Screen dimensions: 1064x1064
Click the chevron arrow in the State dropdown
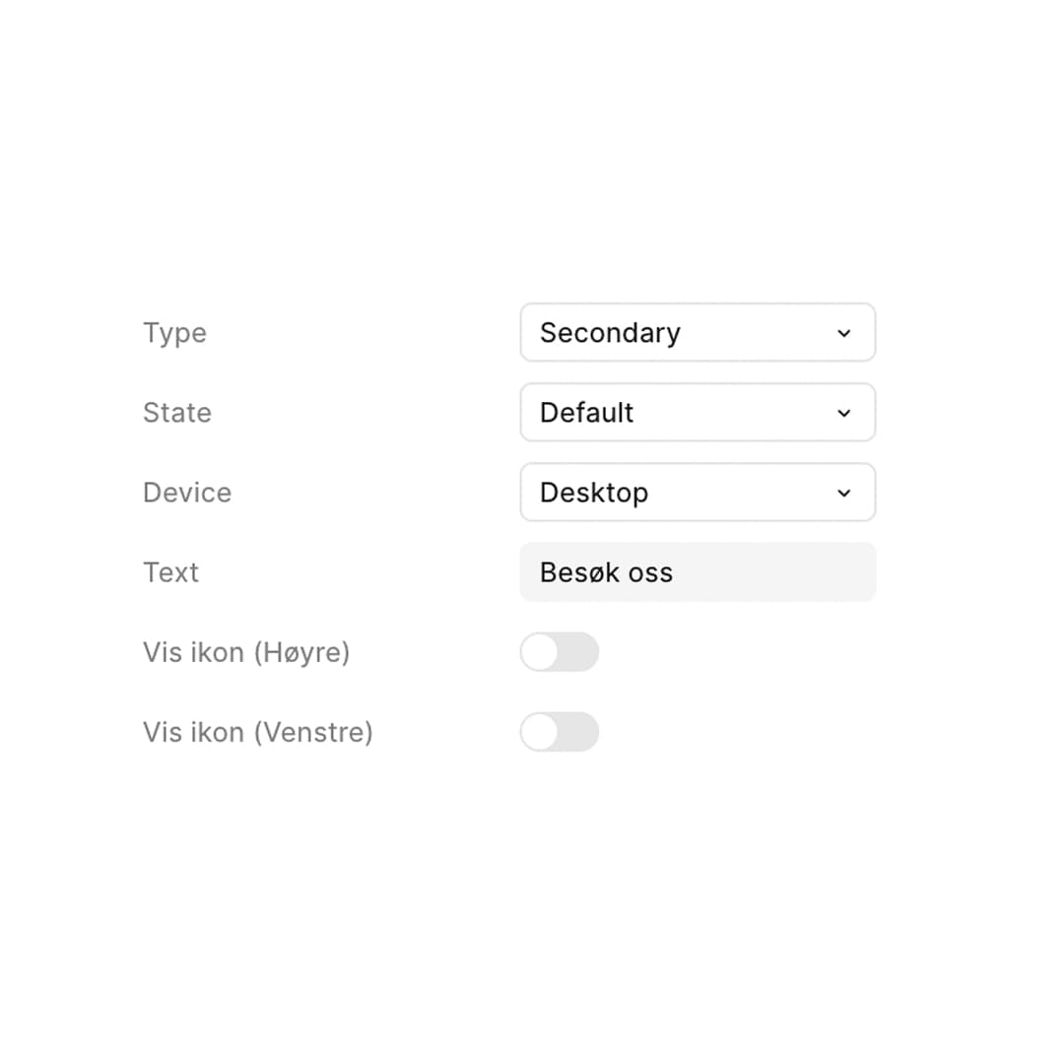(x=843, y=413)
